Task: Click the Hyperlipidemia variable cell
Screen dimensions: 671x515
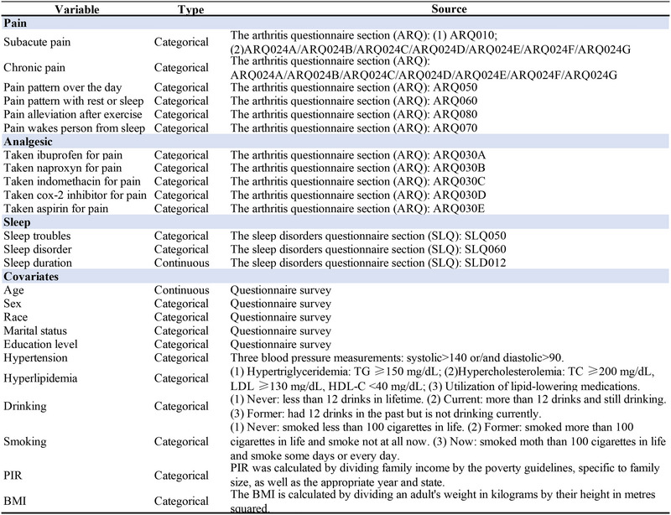Action: (x=40, y=378)
